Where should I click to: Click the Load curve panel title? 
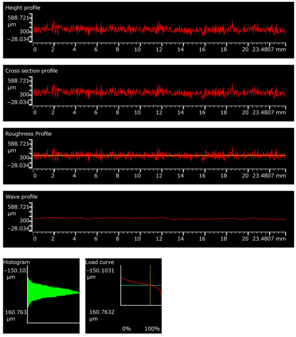point(100,262)
